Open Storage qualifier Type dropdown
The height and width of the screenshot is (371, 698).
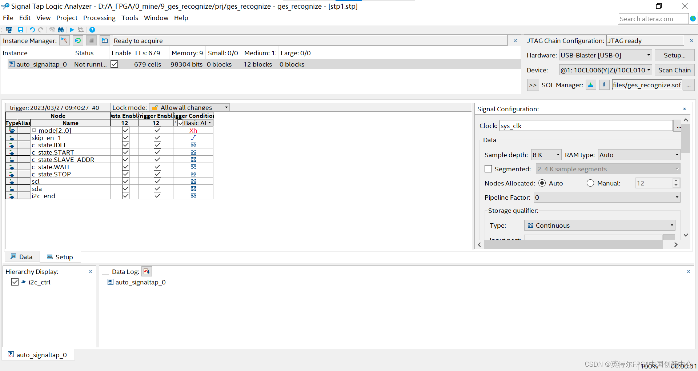pos(600,225)
